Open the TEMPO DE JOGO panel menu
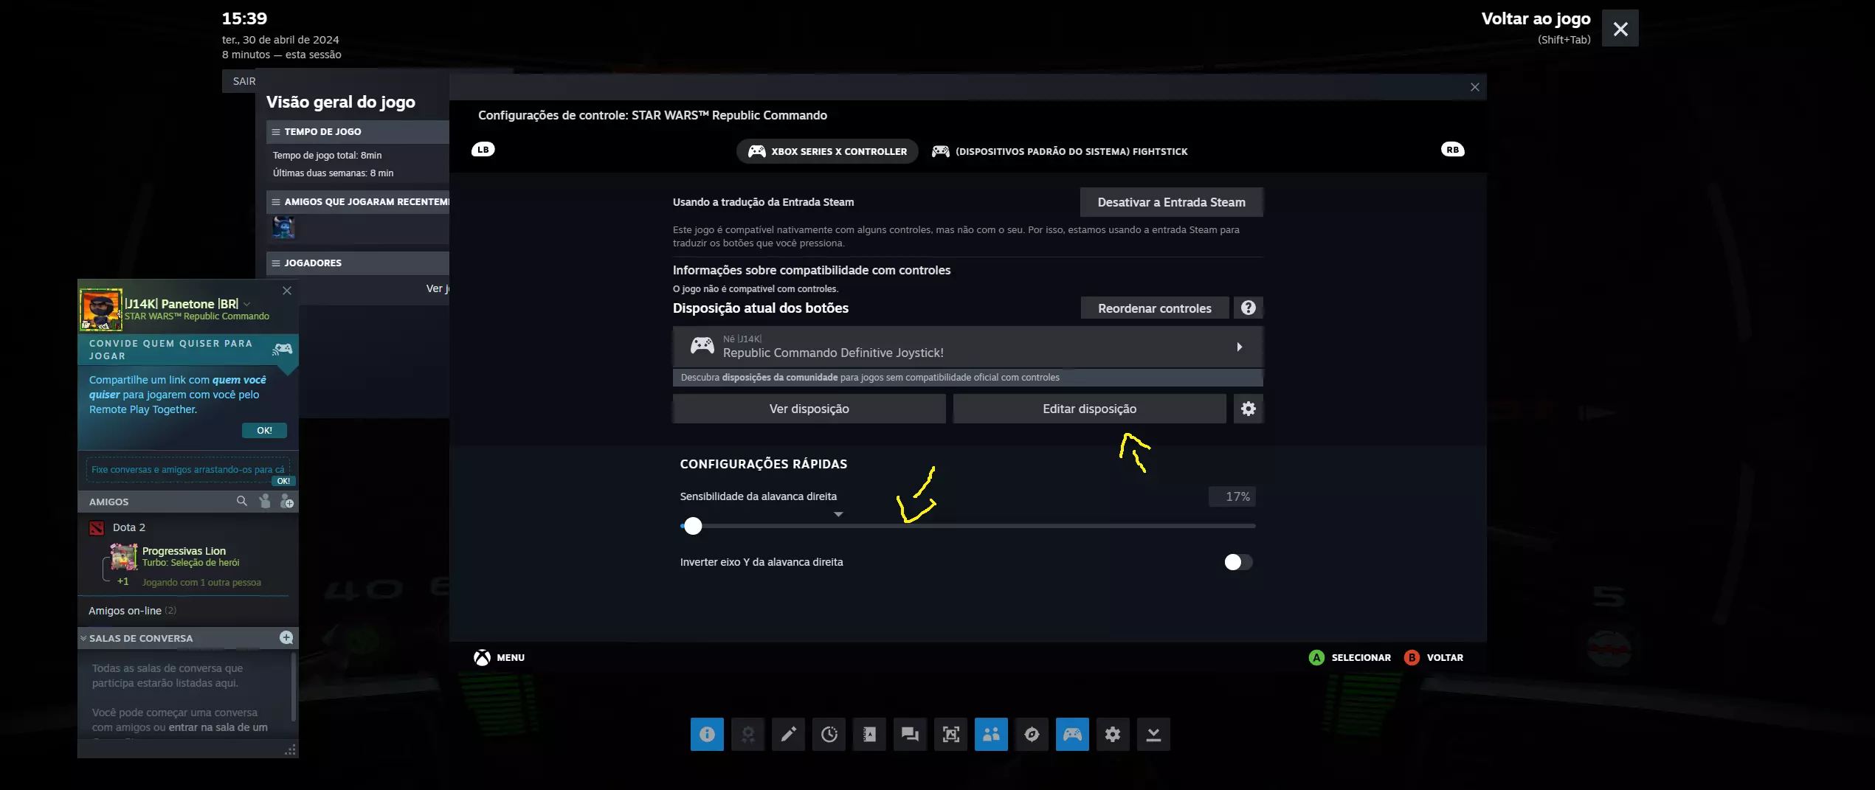This screenshot has width=1875, height=790. pos(276,131)
